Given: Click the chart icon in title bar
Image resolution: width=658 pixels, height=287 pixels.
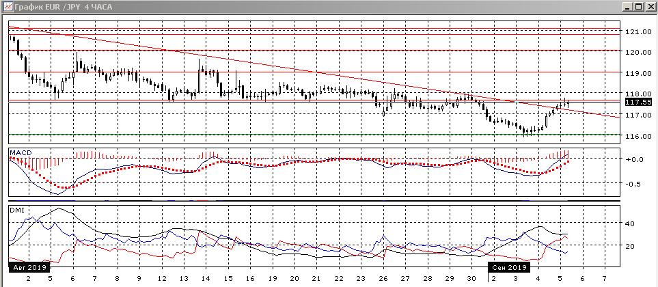Looking at the screenshot, I should pos(7,7).
